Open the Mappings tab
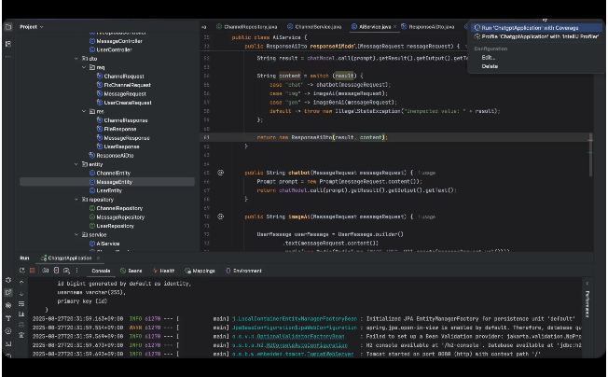The width and height of the screenshot is (608, 377). point(200,271)
